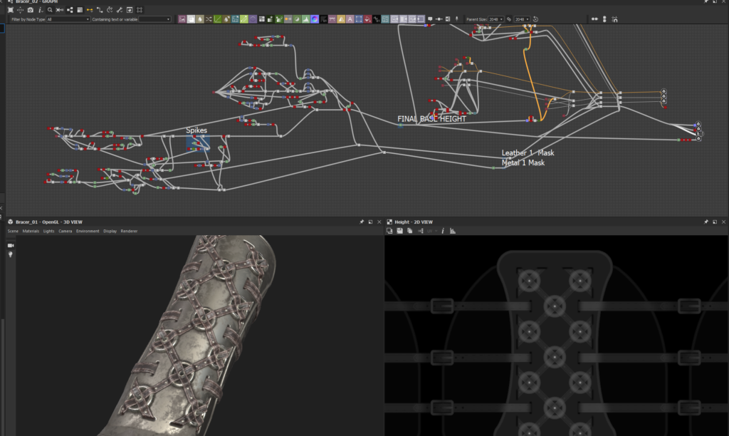Expand the Parent Size height dropdown

(522, 19)
